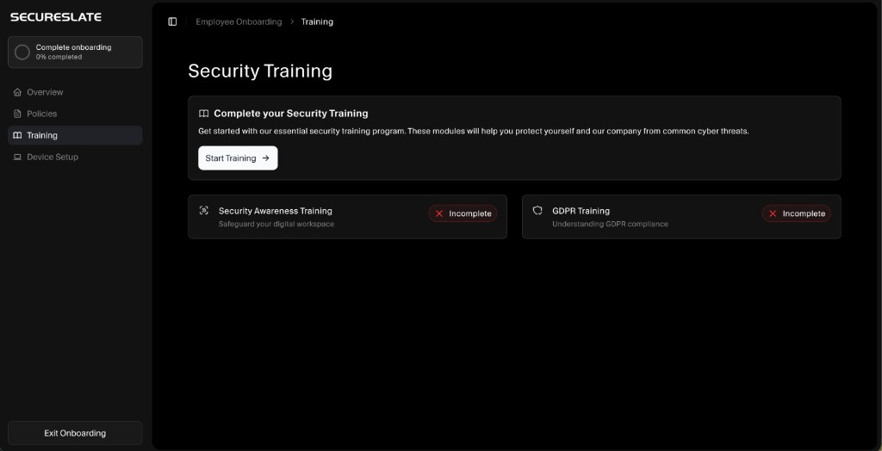
Task: Click the 'Security Training' heading
Action: (x=260, y=71)
